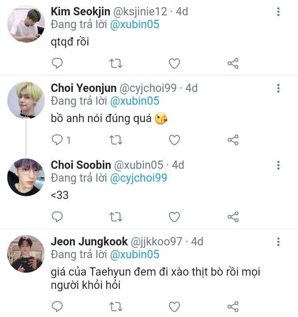Open the @cyjchoi99 mention link

tap(138, 178)
